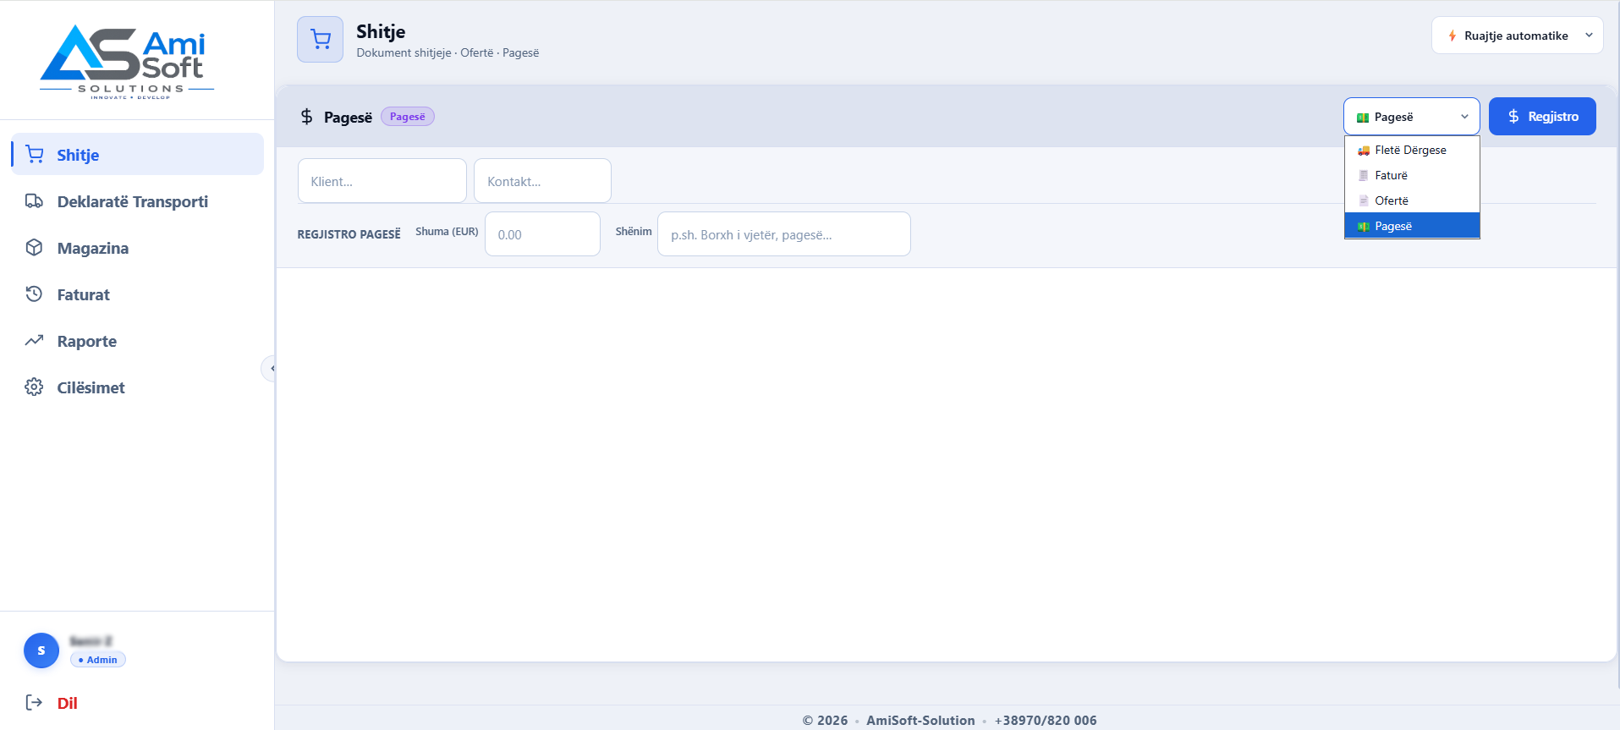
Task: Click the AmiSoft Solutions logo
Action: click(127, 61)
